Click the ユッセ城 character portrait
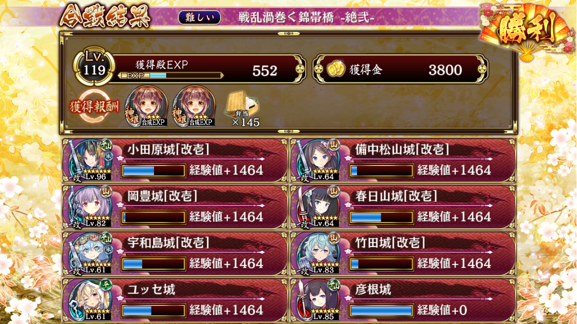Image resolution: width=577 pixels, height=324 pixels. [x=91, y=300]
